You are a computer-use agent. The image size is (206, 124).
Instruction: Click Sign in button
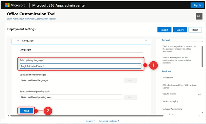click(197, 5)
